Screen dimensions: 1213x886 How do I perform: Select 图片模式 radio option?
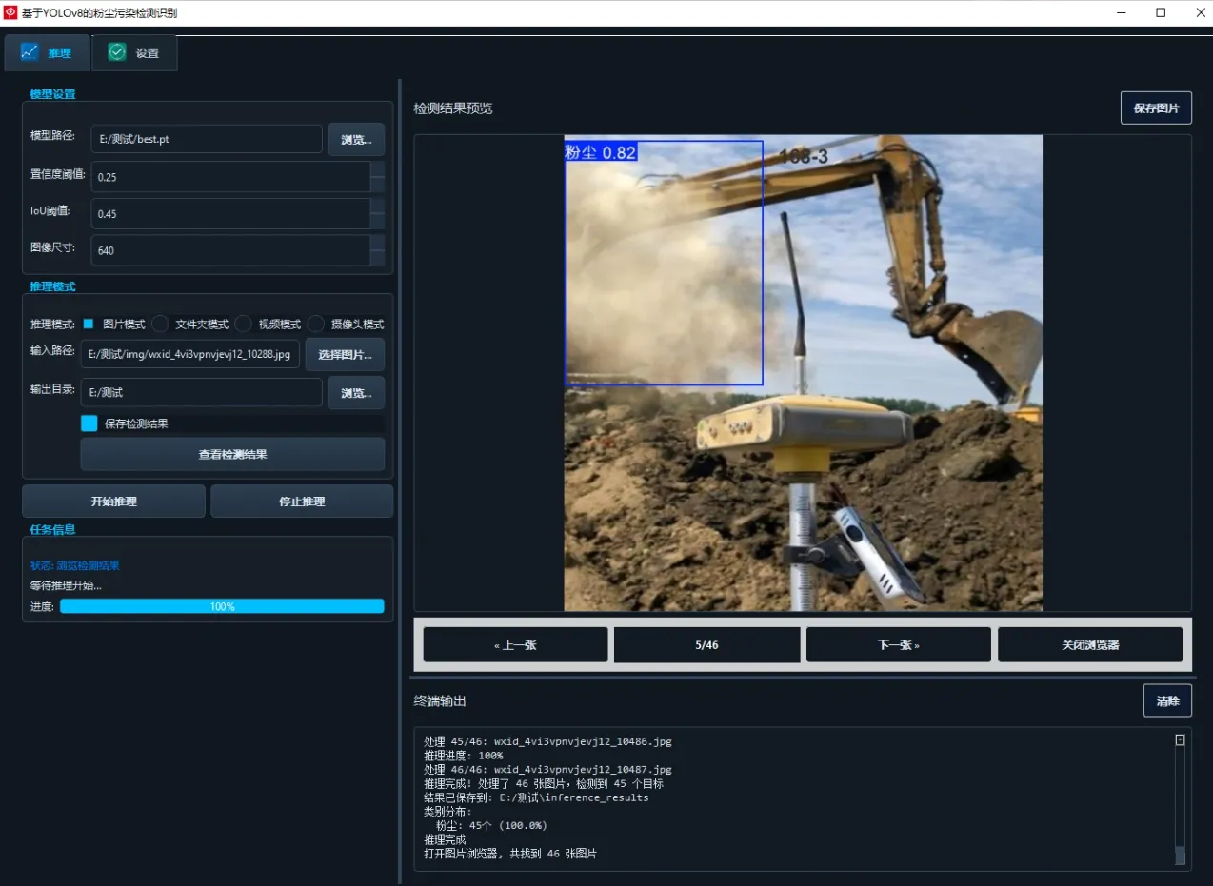pos(89,324)
